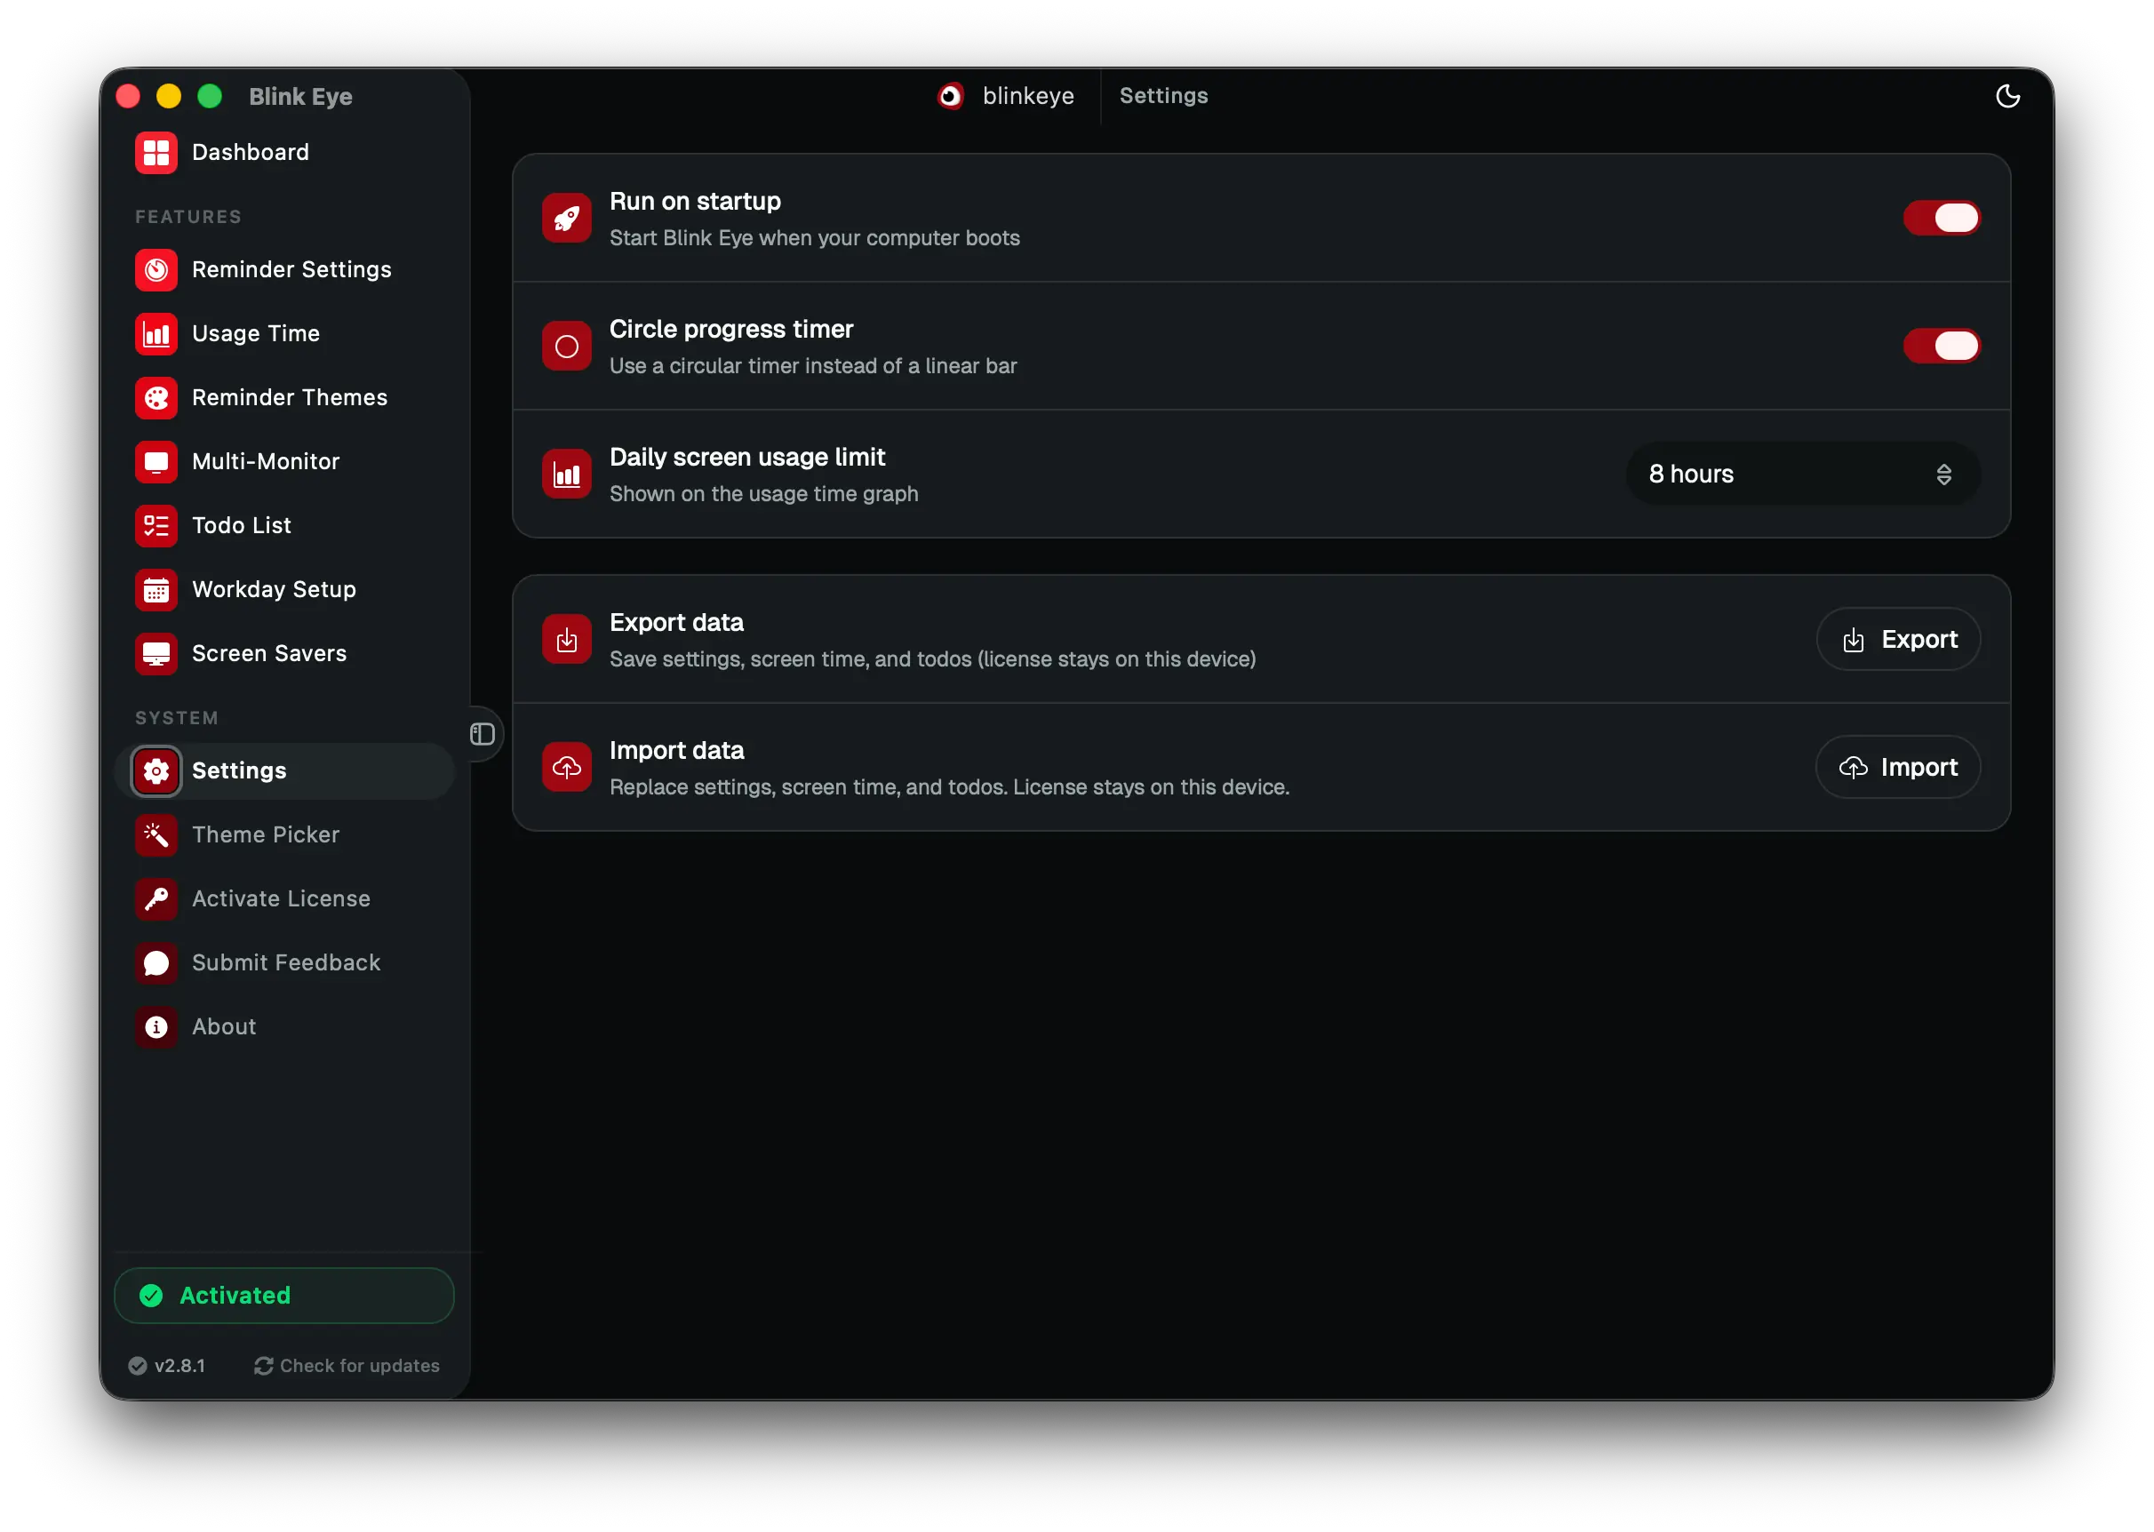Select the Reminder Settings menu label
The image size is (2154, 1532).
pyautogui.click(x=292, y=270)
